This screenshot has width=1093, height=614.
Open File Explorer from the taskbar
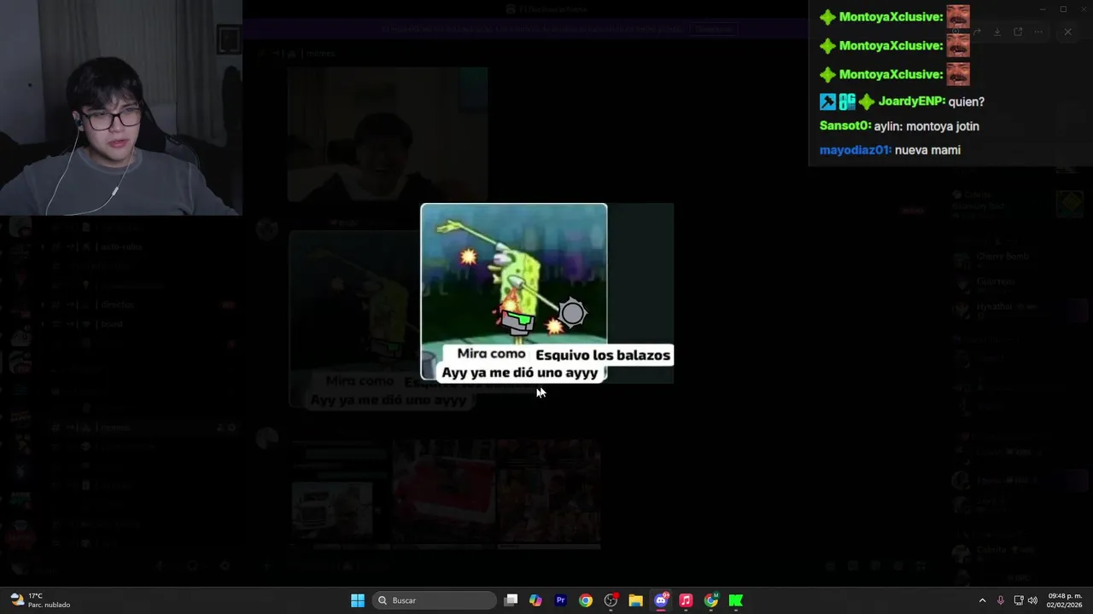[635, 600]
